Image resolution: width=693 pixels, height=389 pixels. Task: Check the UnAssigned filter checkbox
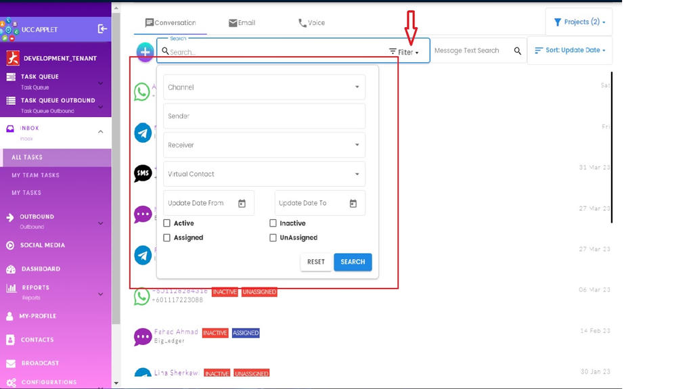273,238
